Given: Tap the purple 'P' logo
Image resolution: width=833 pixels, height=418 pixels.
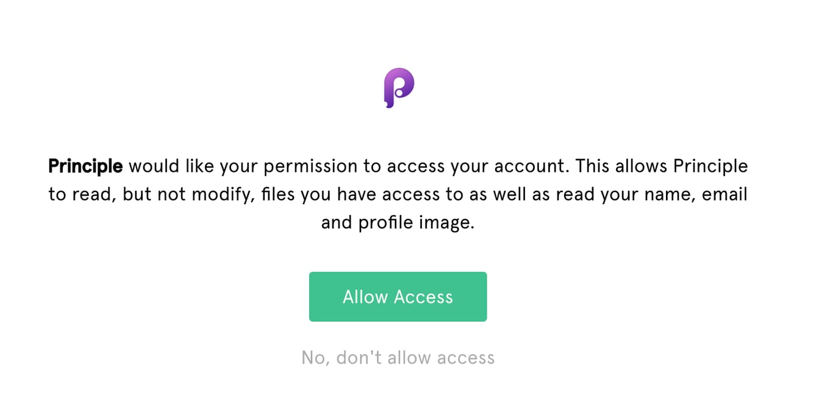Looking at the screenshot, I should pos(399,88).
